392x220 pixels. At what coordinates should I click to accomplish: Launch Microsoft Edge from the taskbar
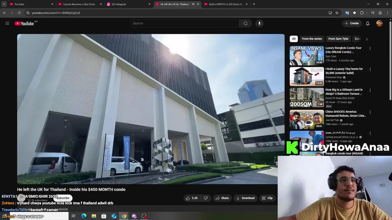(x=84, y=216)
